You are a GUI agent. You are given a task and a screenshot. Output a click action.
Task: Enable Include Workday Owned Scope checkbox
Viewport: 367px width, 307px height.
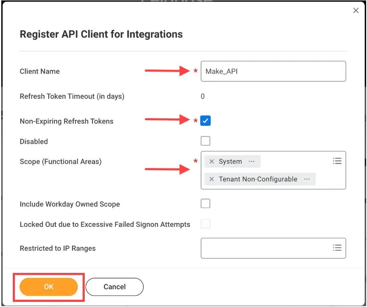206,204
